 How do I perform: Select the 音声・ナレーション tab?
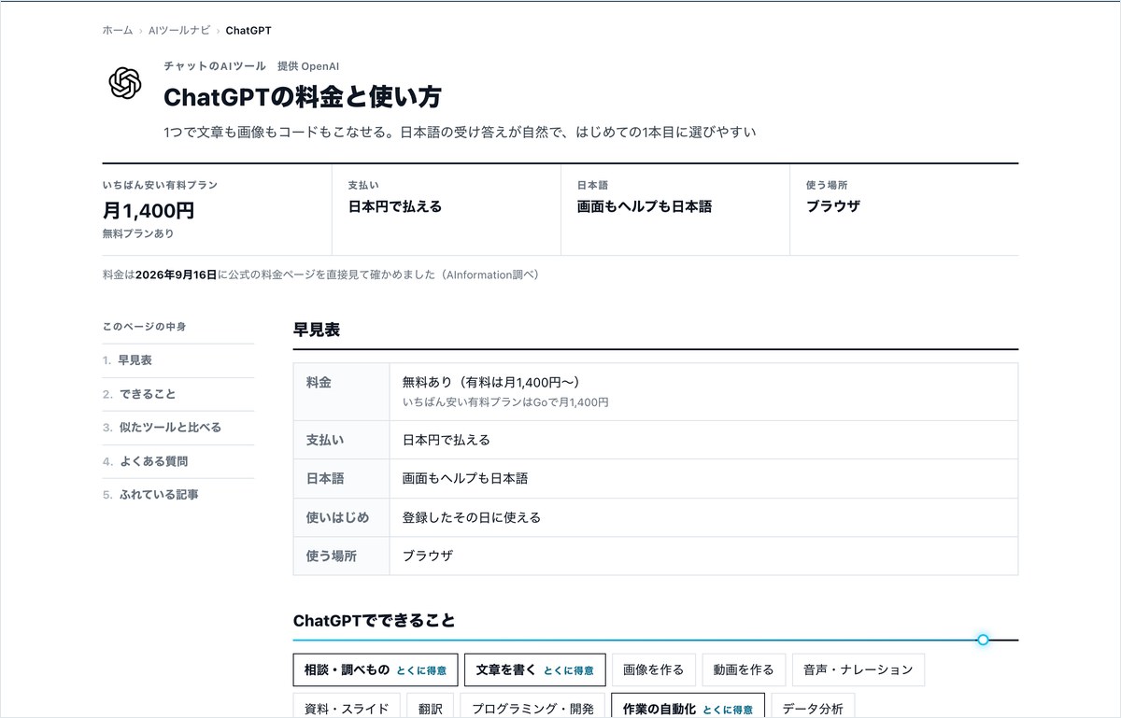(858, 669)
